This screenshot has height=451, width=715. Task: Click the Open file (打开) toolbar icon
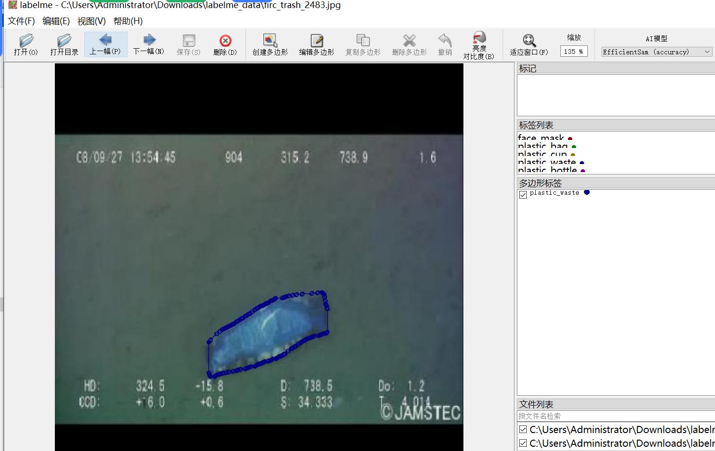[26, 45]
